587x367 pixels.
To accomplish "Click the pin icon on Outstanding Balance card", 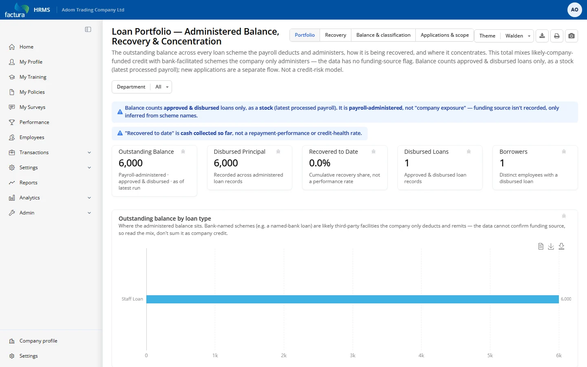I will point(183,152).
